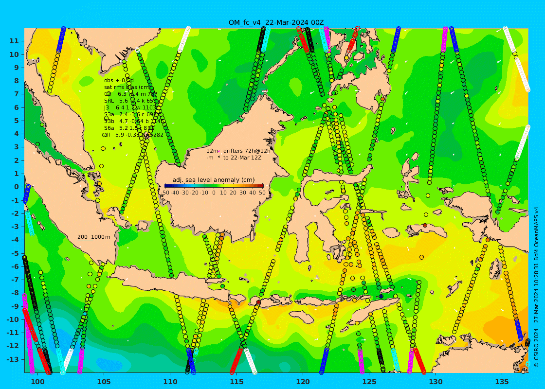Click the longitude axis label '135'
545x389 pixels.
[502, 381]
